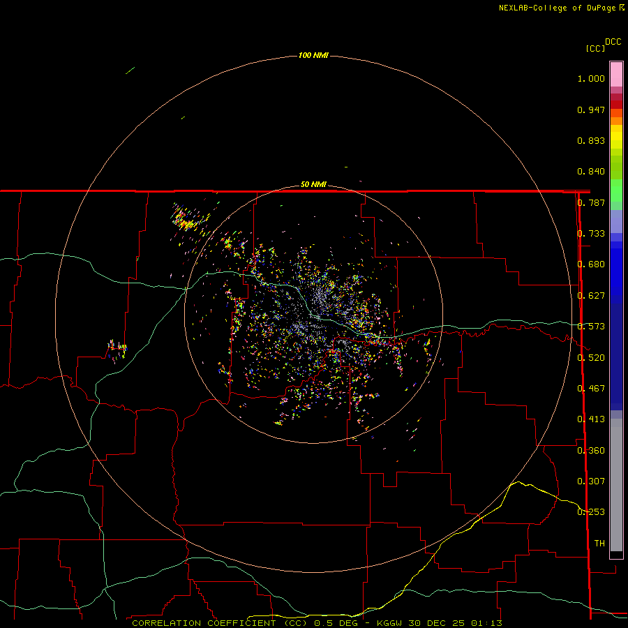The image size is (628, 628).
Task: Click the 50 NMI range ring label
Action: pyautogui.click(x=313, y=184)
